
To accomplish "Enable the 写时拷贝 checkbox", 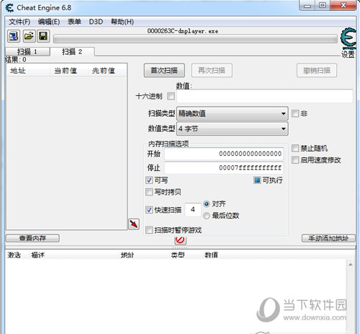I will 149,192.
